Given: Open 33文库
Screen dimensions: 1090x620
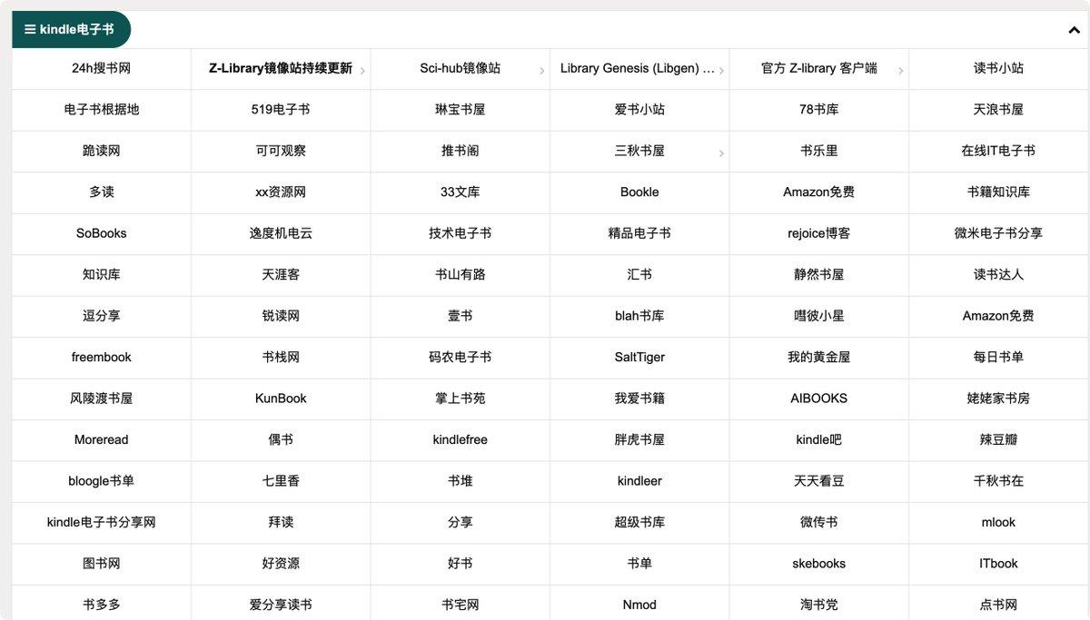Looking at the screenshot, I should (x=461, y=192).
